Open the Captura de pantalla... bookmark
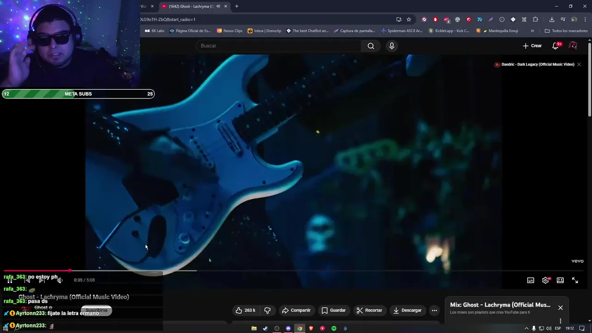592x333 pixels. (x=354, y=31)
